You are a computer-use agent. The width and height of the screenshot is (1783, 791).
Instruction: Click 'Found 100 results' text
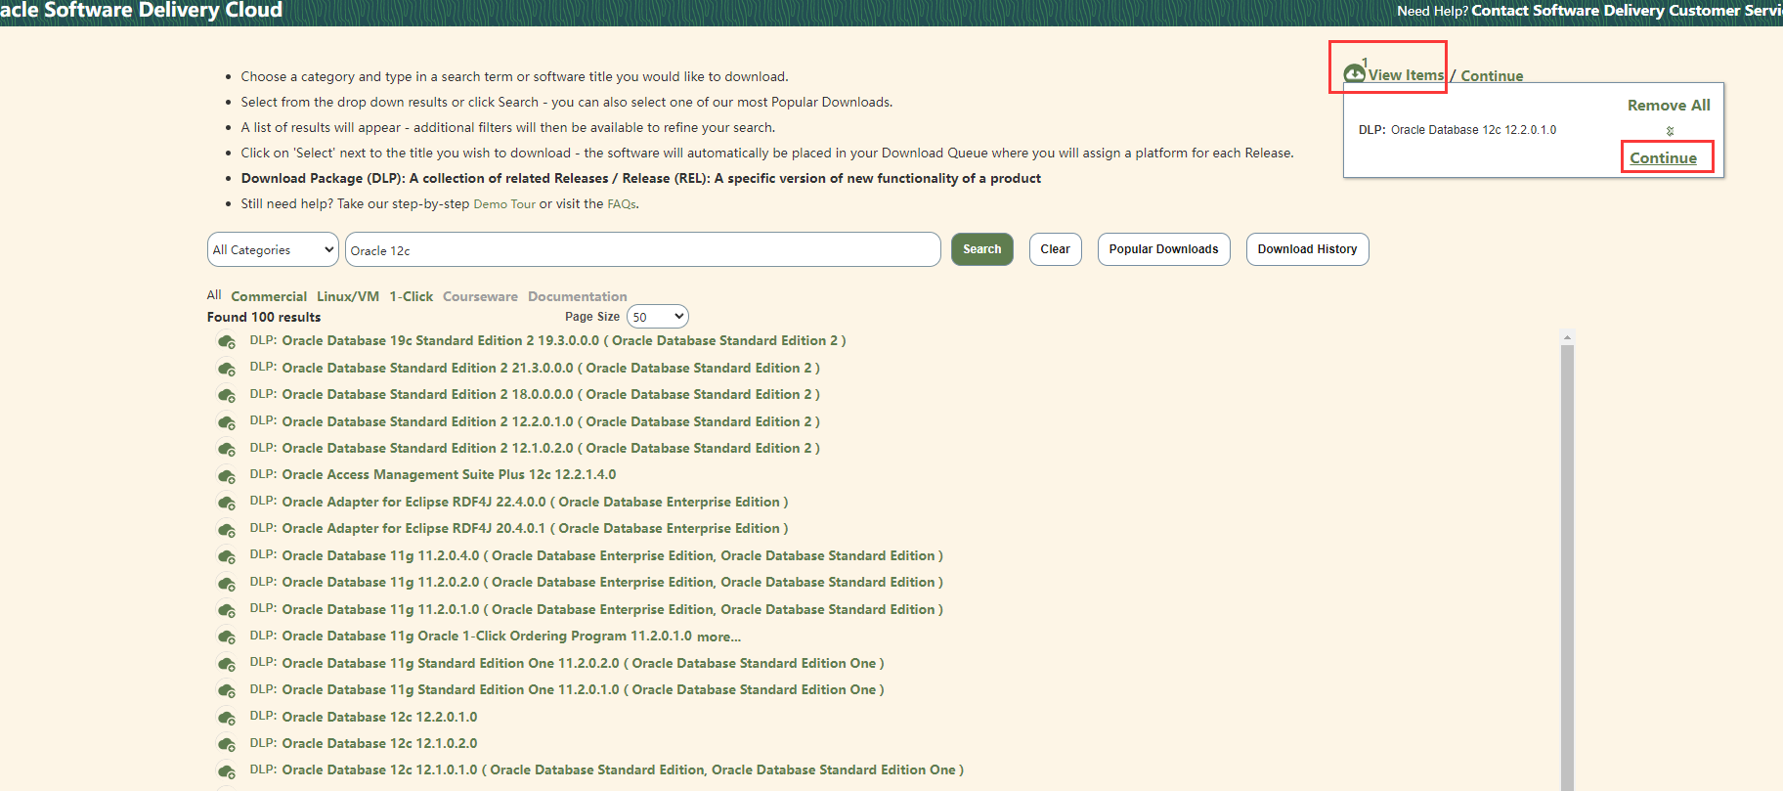click(x=264, y=317)
